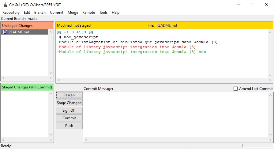Click the Unstaged Changes scrollbar down arrow
The height and width of the screenshot is (149, 274).
tap(51, 73)
